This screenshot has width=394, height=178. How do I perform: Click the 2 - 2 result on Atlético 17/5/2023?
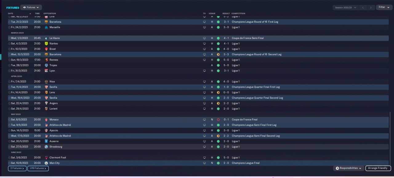coord(226,136)
